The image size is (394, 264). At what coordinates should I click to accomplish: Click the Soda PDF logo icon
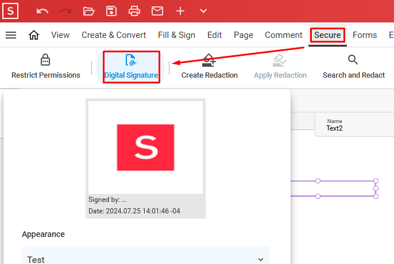10,11
